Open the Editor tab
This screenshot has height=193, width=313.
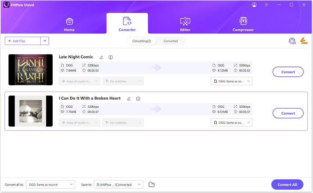pyautogui.click(x=185, y=25)
